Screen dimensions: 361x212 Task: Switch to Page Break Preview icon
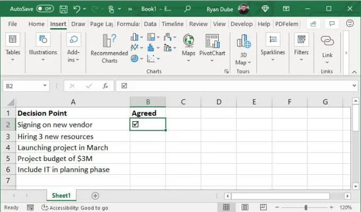click(263, 207)
